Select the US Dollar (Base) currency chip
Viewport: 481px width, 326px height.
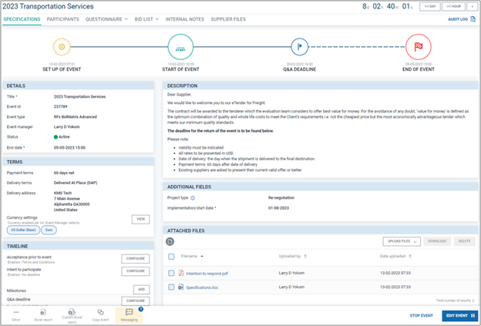coord(23,230)
